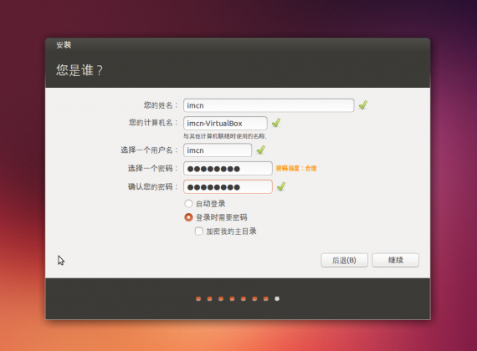Enable the 加密我的主目录 checkbox
Screen dimensions: 477x351
199,231
